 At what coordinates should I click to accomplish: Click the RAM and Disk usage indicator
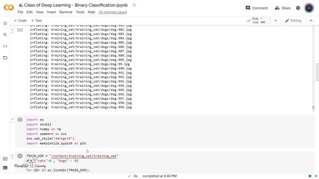coord(259,20)
